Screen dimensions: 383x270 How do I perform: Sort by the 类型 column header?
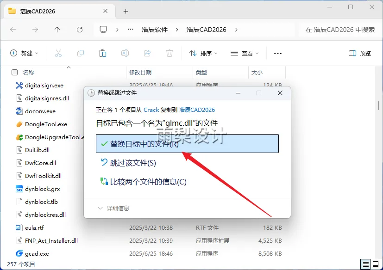click(201, 73)
